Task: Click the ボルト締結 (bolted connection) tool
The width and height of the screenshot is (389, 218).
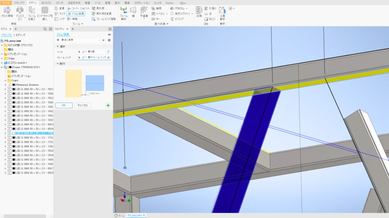Action: coord(7,12)
